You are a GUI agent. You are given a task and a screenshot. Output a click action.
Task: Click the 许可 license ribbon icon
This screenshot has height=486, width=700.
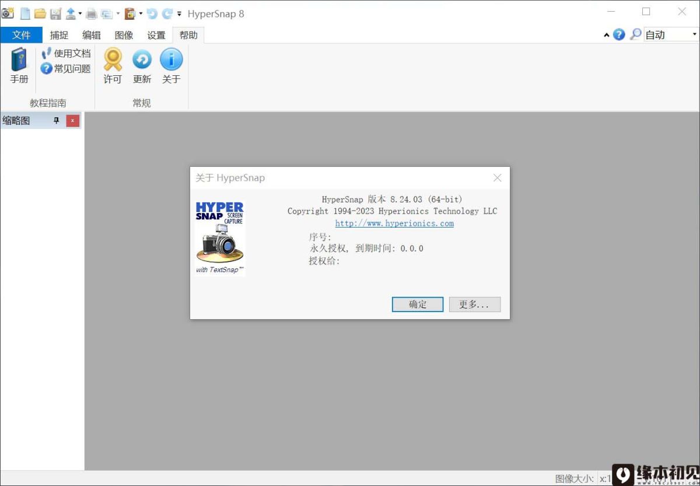pos(113,66)
